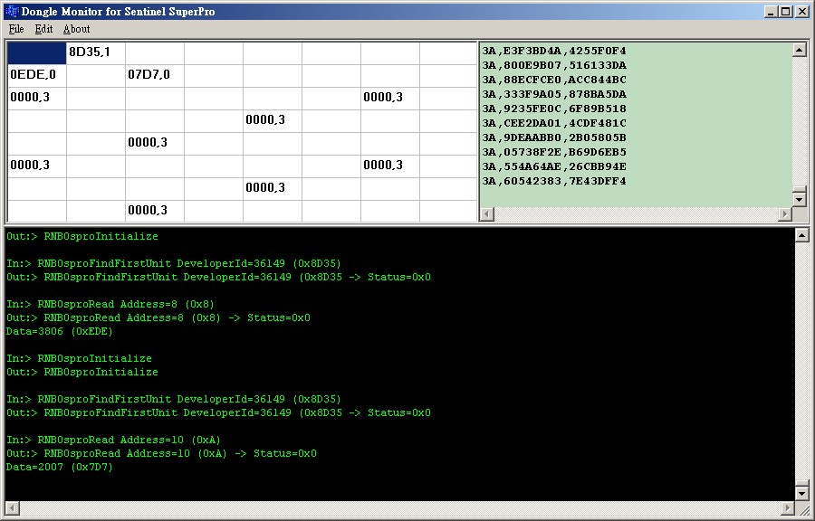The height and width of the screenshot is (521, 815).
Task: Maximize the Dongle Monitor window
Action: (x=786, y=12)
